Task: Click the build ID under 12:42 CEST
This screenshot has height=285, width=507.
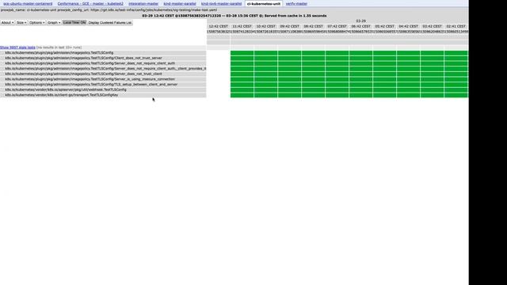Action: click(x=219, y=32)
